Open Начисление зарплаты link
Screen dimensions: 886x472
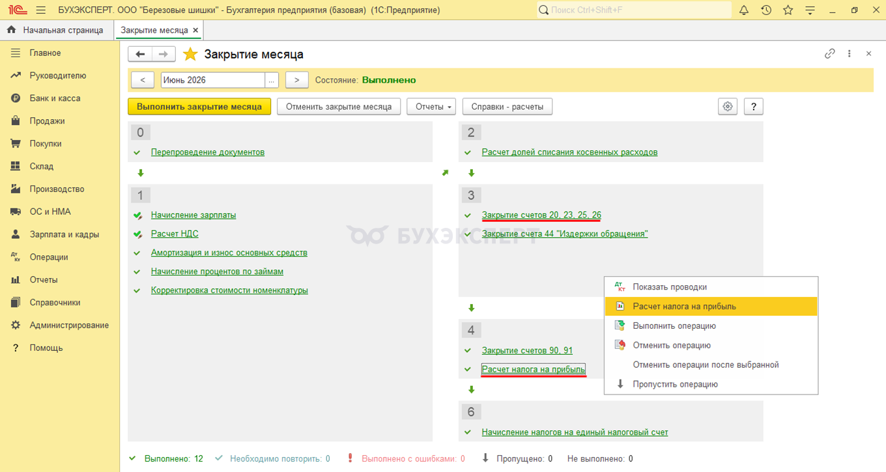pyautogui.click(x=193, y=215)
